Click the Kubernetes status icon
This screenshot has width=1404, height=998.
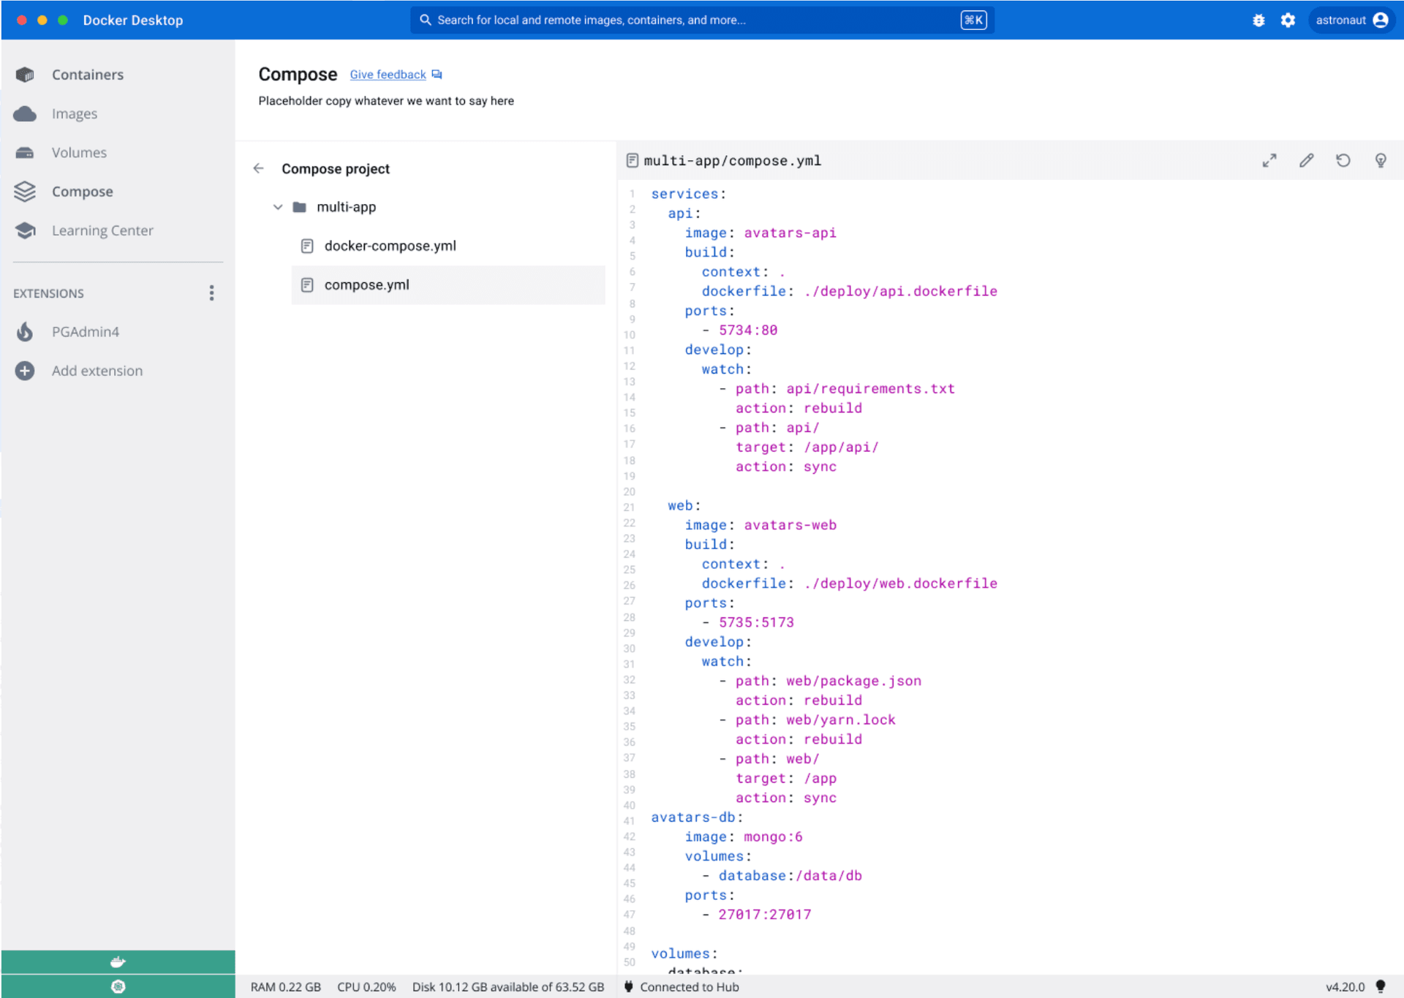coord(118,986)
